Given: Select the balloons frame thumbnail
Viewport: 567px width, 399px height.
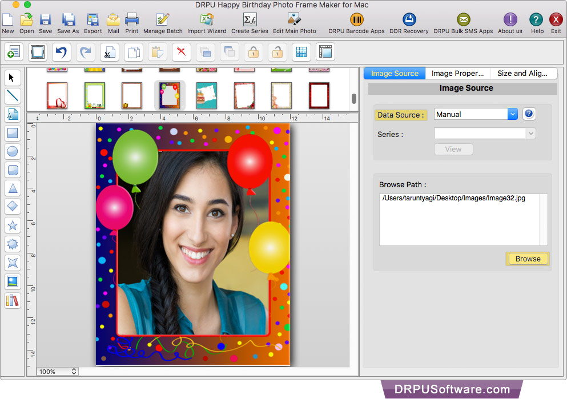Looking at the screenshot, I should tap(170, 95).
